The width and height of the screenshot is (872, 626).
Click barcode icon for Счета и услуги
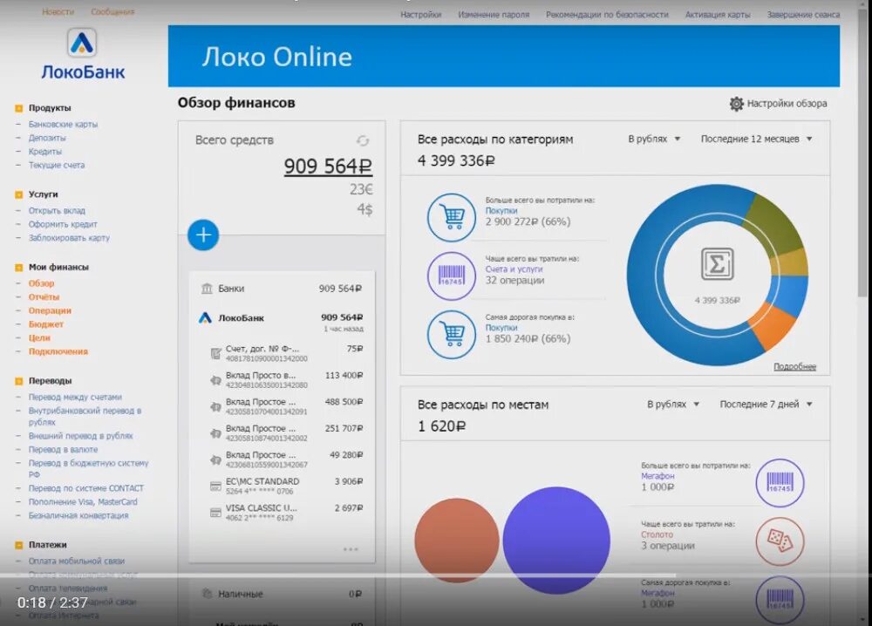452,276
